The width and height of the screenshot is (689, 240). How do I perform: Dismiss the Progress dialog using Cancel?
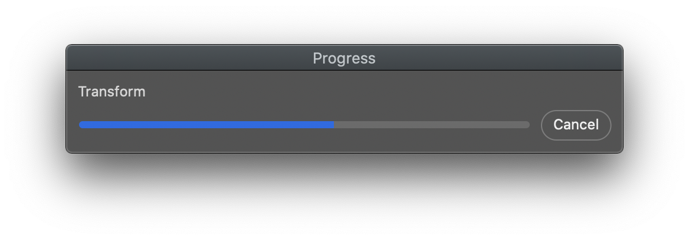(x=576, y=125)
